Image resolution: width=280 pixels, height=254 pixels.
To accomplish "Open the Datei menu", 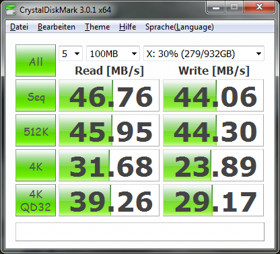I will [x=19, y=27].
